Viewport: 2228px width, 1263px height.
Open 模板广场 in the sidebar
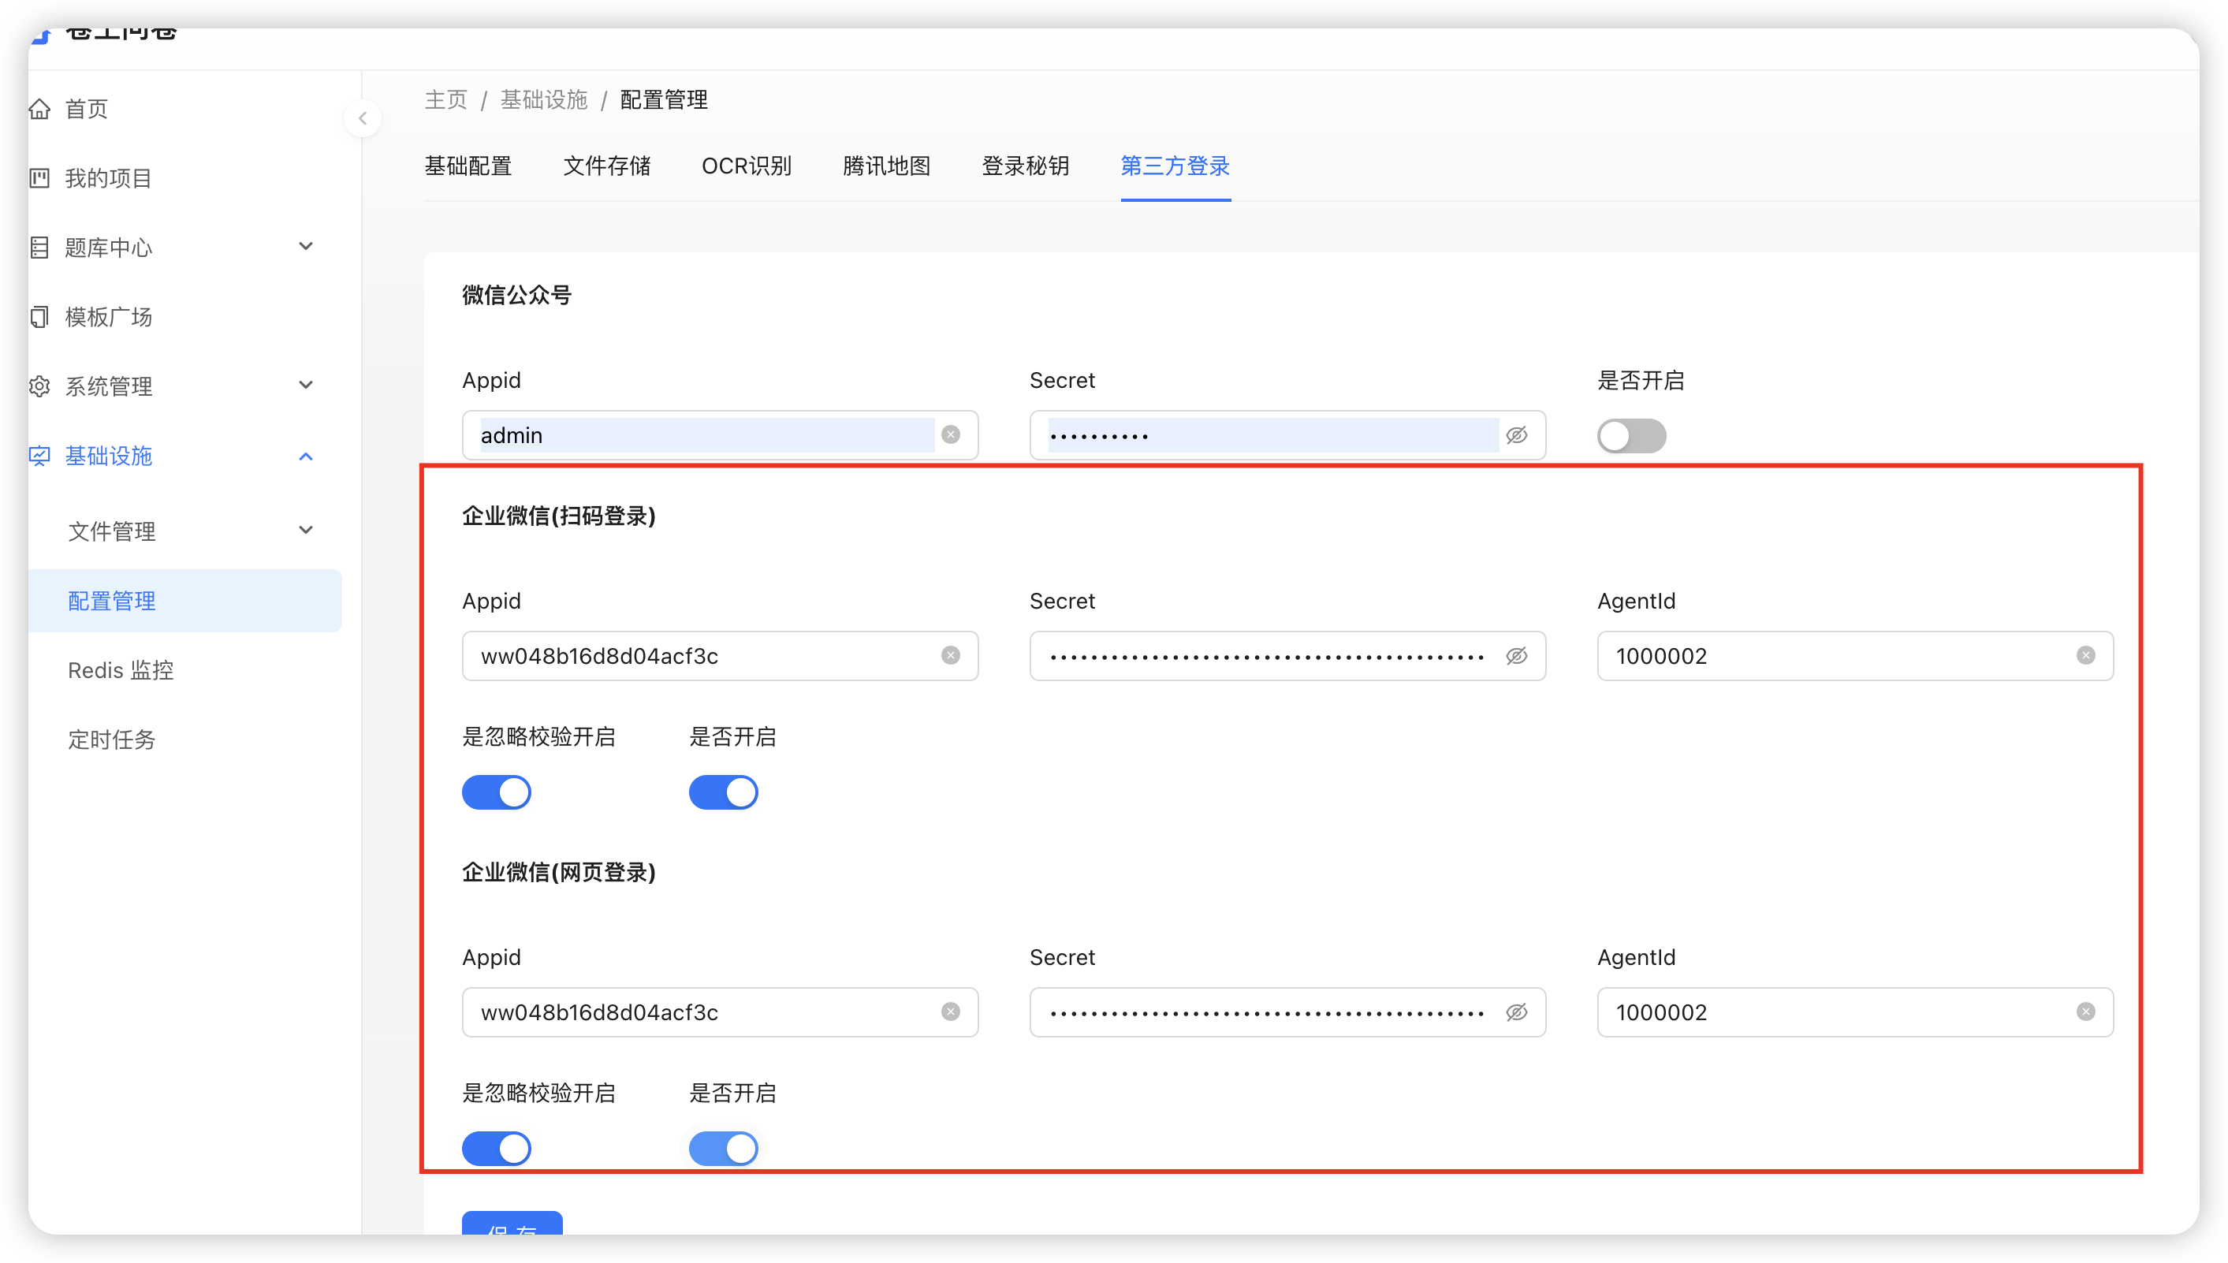[109, 317]
